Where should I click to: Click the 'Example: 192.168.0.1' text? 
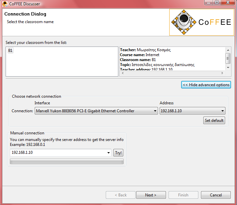point(27,145)
